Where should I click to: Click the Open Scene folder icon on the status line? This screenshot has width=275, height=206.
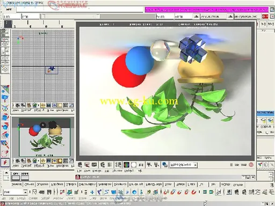click(42, 192)
